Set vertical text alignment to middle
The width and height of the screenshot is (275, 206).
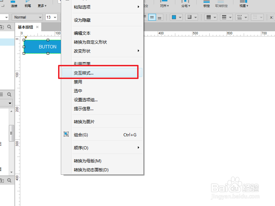click(152, 18)
